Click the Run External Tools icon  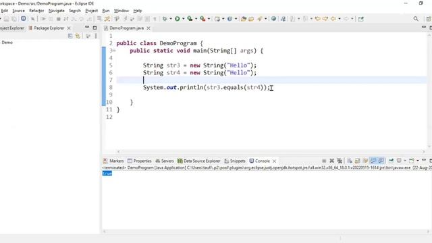point(202,19)
